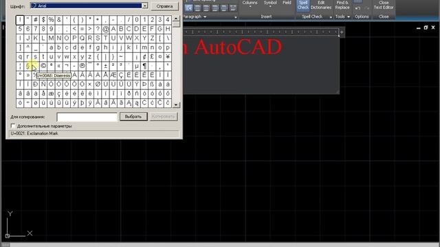The height and width of the screenshot is (247, 440).
Task: Select the ~ tilde character
Action: [x=121, y=56]
